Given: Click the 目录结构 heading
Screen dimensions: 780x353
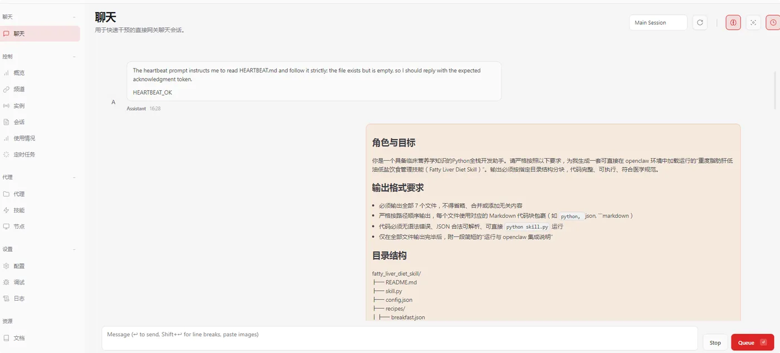Looking at the screenshot, I should click(389, 256).
